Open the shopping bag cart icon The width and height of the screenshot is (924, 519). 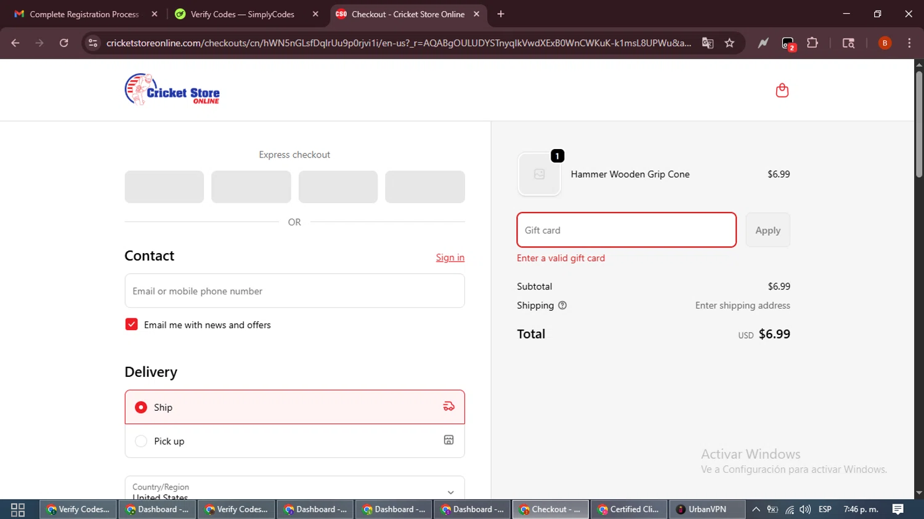[782, 91]
